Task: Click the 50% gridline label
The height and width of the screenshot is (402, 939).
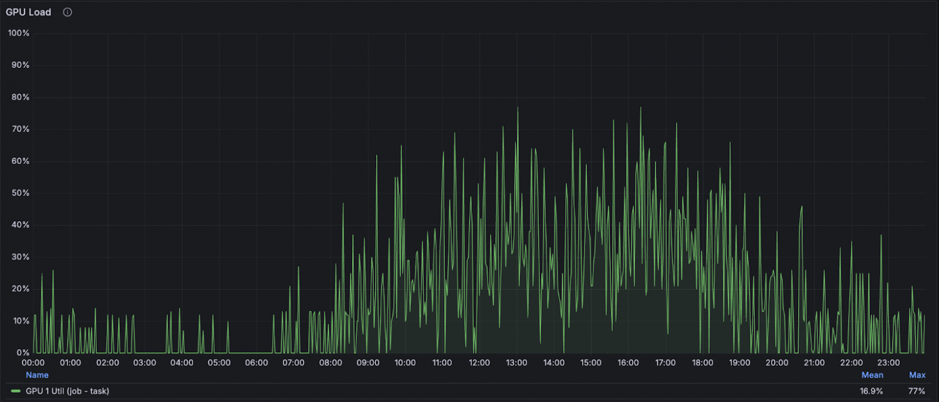Action: point(21,192)
